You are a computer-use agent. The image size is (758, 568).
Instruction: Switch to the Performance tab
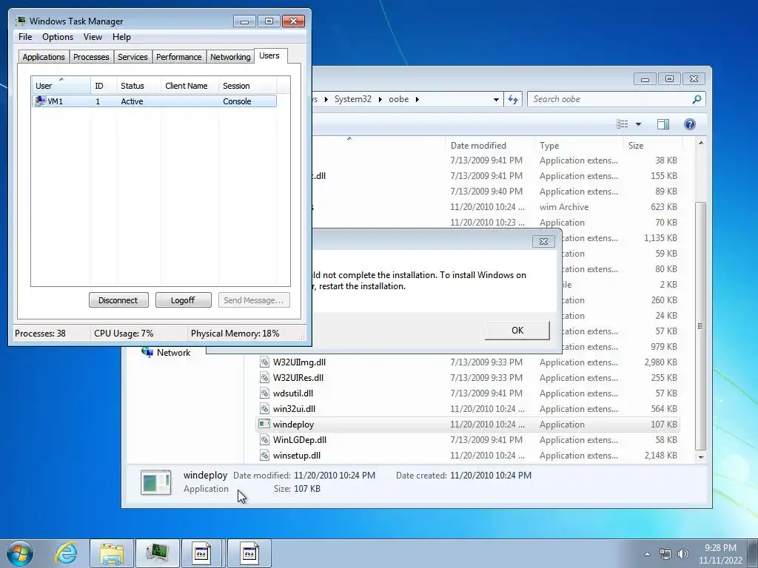179,57
